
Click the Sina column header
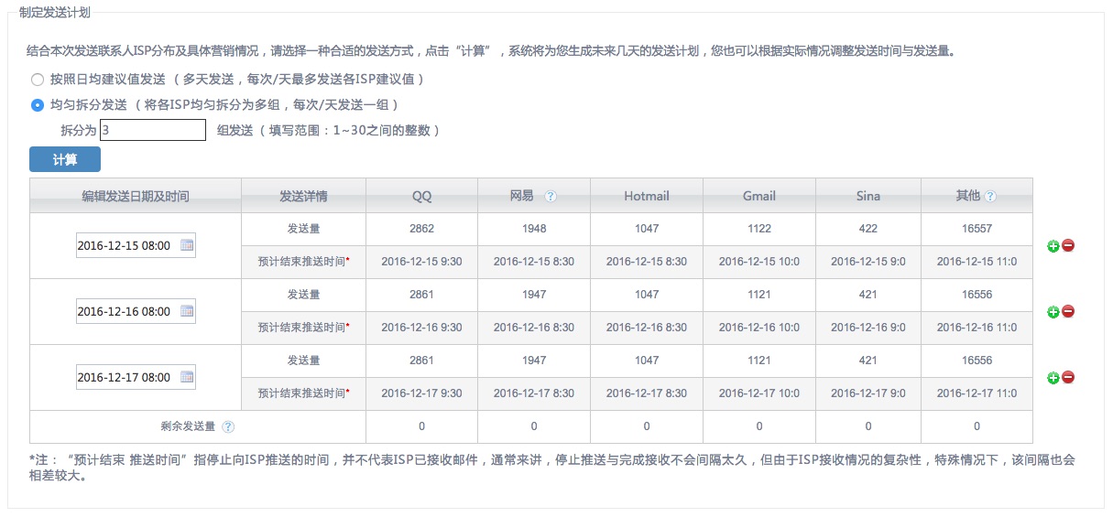(x=868, y=196)
